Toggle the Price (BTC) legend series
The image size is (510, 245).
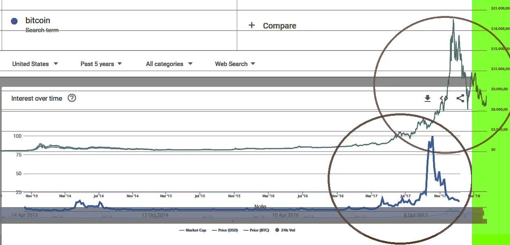256,230
